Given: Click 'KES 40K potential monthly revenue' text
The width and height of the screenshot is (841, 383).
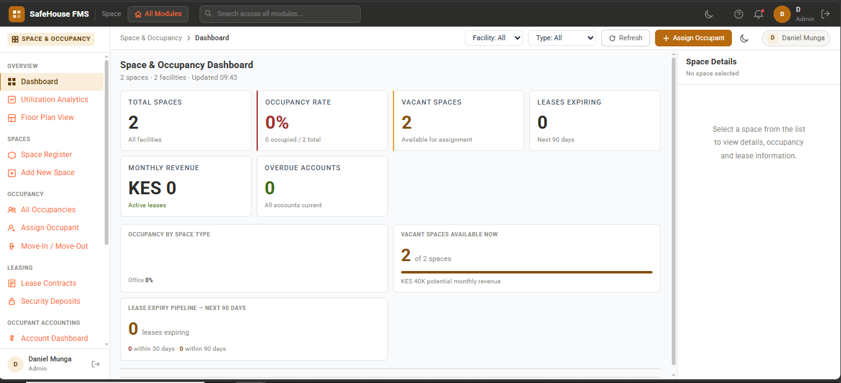Looking at the screenshot, I should (451, 282).
